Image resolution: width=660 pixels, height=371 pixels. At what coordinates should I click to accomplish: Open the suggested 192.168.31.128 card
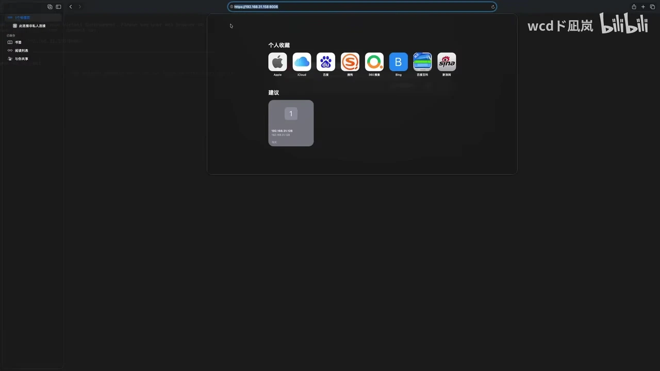click(291, 123)
